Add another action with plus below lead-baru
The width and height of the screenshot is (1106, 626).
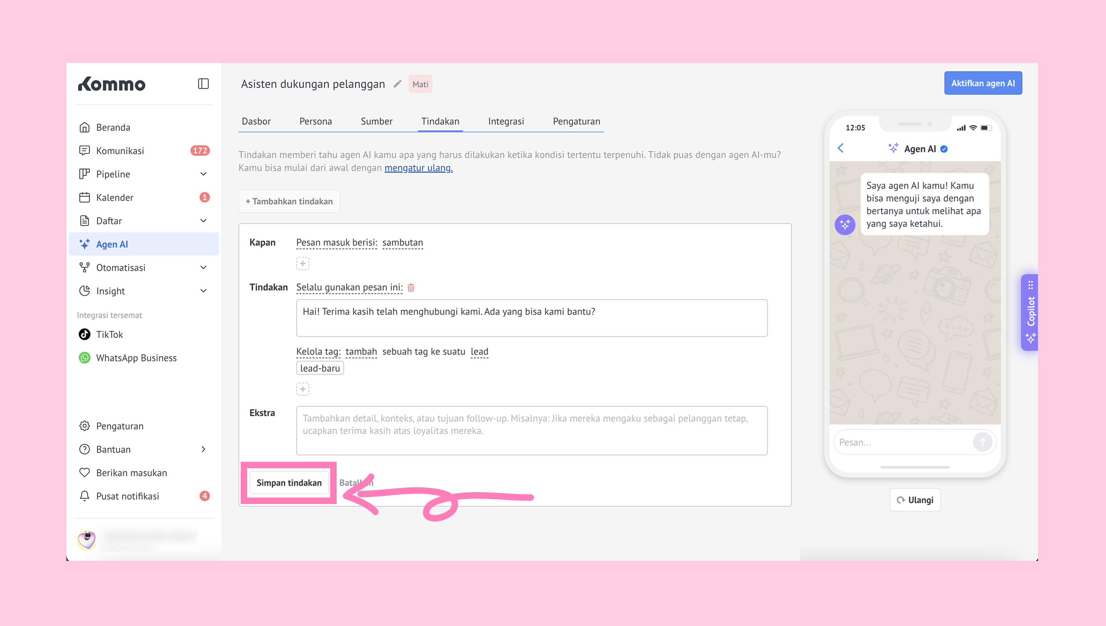302,389
